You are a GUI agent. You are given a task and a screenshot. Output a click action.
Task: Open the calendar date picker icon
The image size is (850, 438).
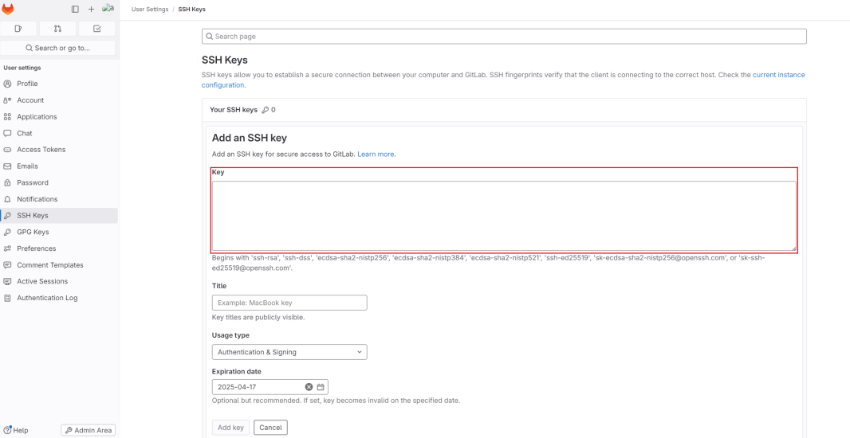tap(321, 387)
